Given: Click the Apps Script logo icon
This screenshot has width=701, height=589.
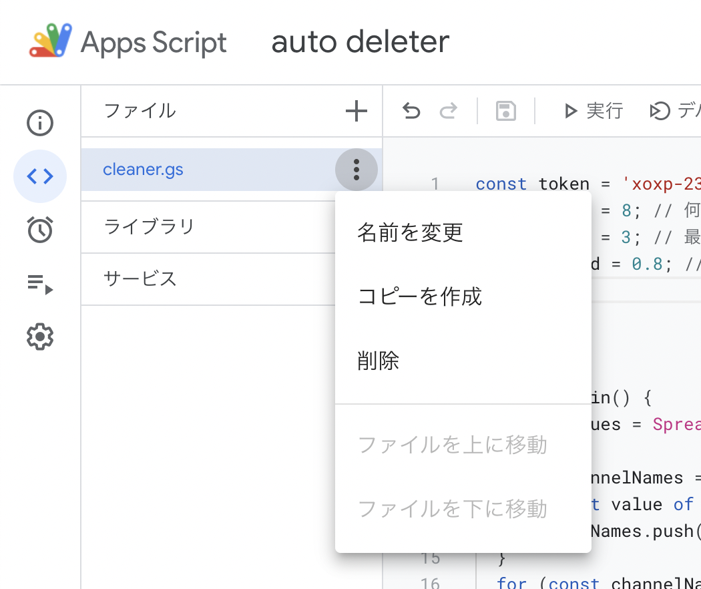Looking at the screenshot, I should [51, 40].
